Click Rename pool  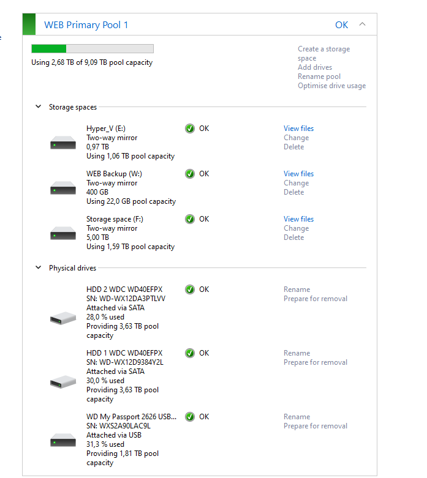click(x=319, y=77)
